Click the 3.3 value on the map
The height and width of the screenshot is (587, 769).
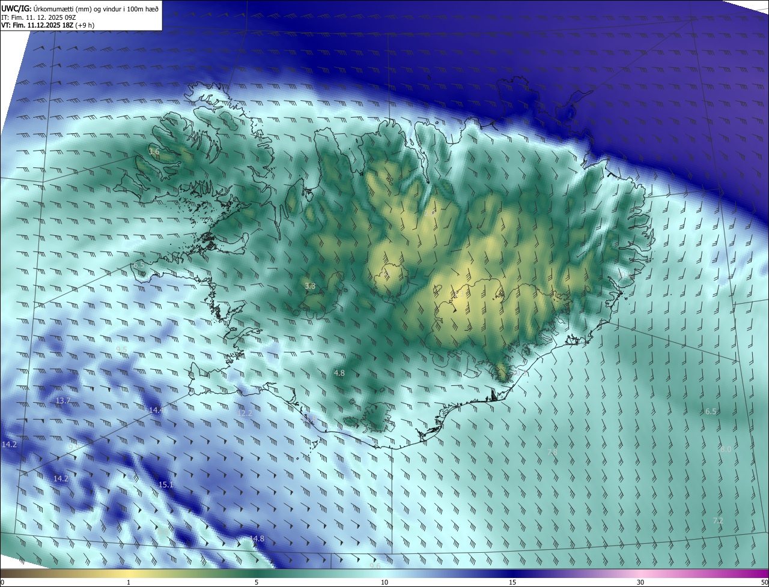coord(310,286)
